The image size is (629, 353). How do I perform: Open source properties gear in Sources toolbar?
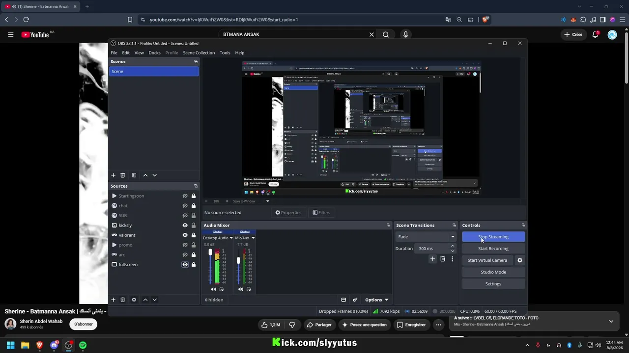pyautogui.click(x=134, y=300)
